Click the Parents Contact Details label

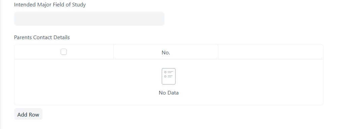[x=42, y=37]
